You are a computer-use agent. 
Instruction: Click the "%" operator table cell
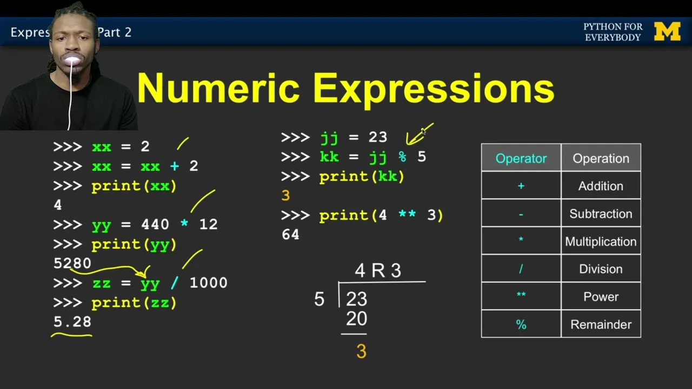click(x=521, y=325)
